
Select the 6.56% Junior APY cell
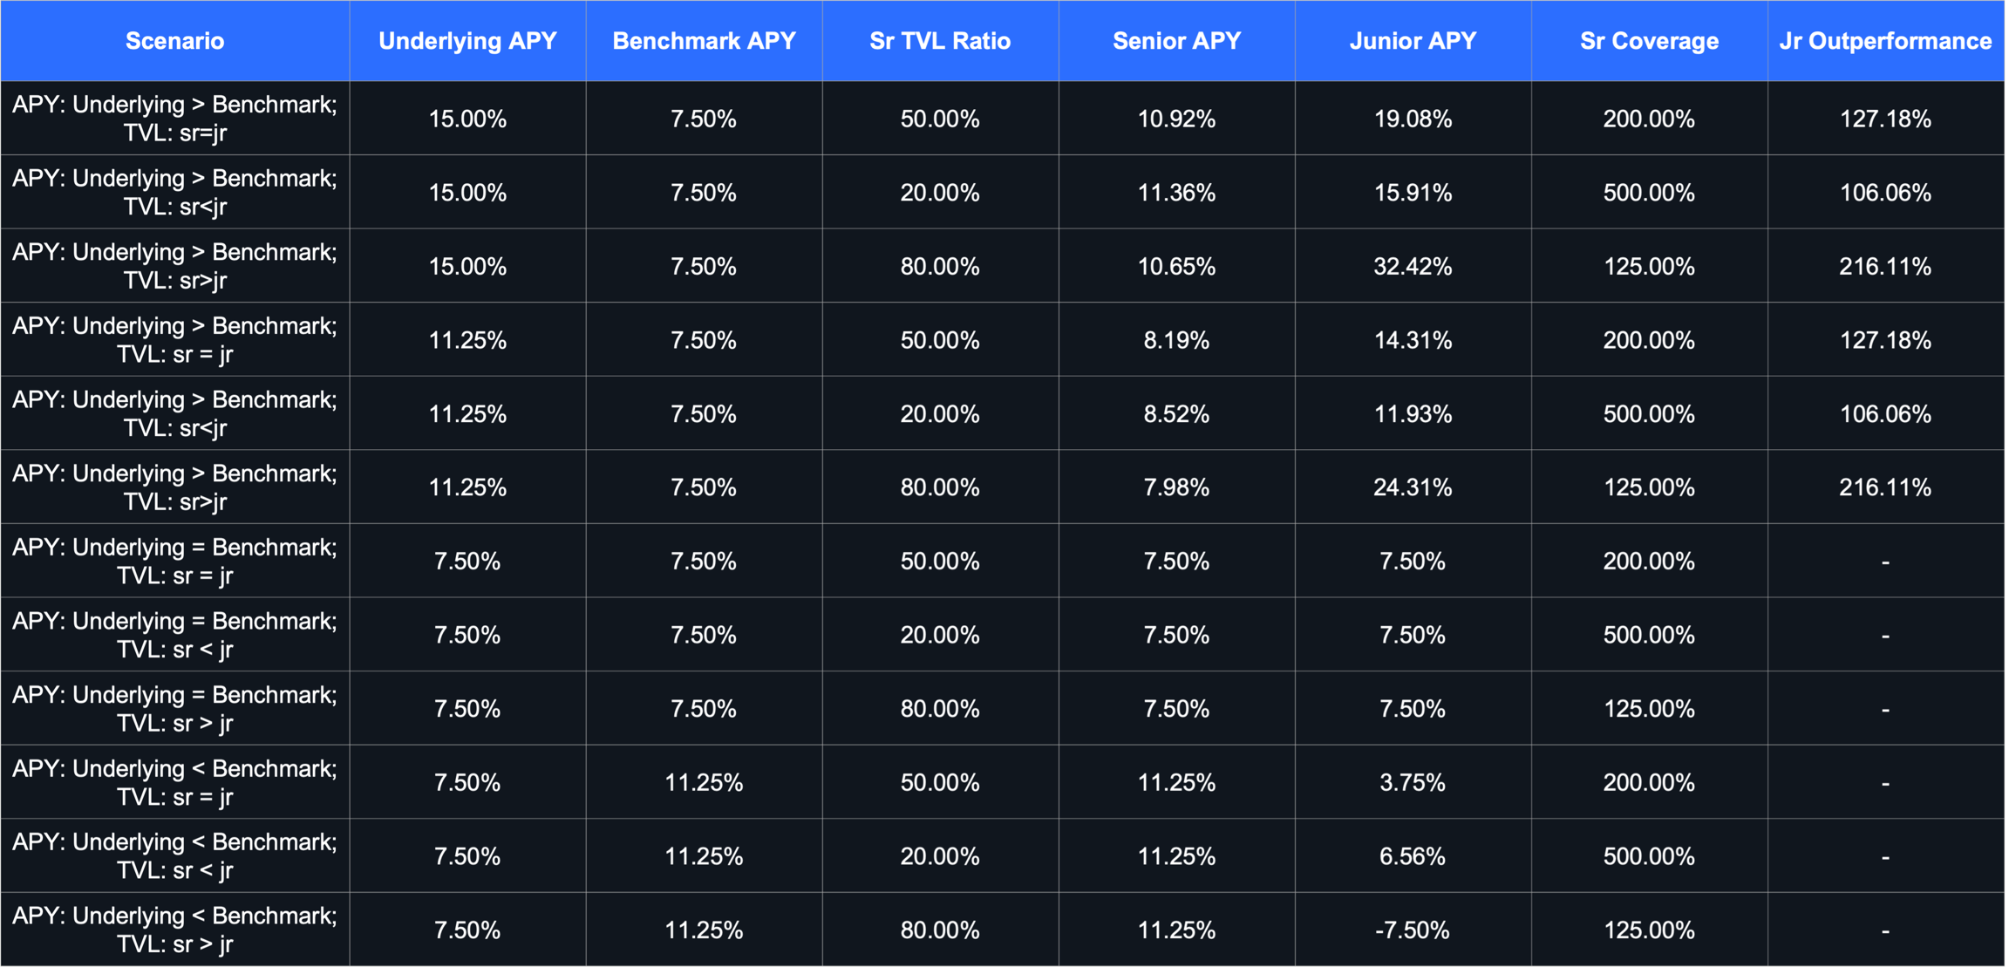[1413, 856]
